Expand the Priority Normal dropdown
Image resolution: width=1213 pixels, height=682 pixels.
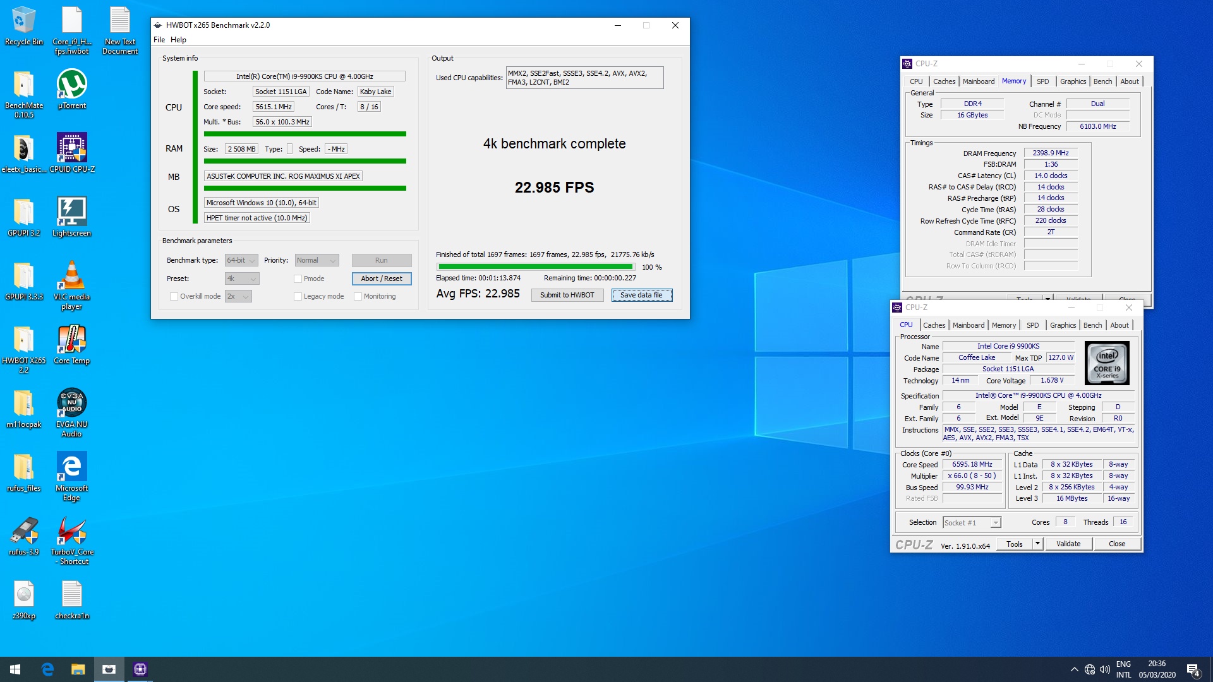coord(317,260)
